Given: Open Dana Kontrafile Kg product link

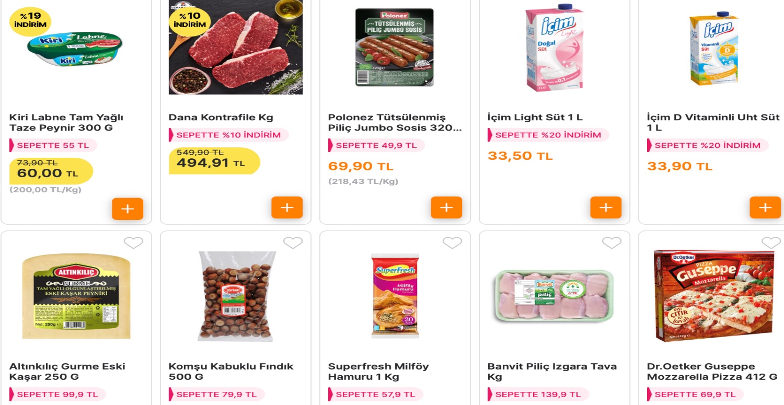Looking at the screenshot, I should click(x=221, y=118).
